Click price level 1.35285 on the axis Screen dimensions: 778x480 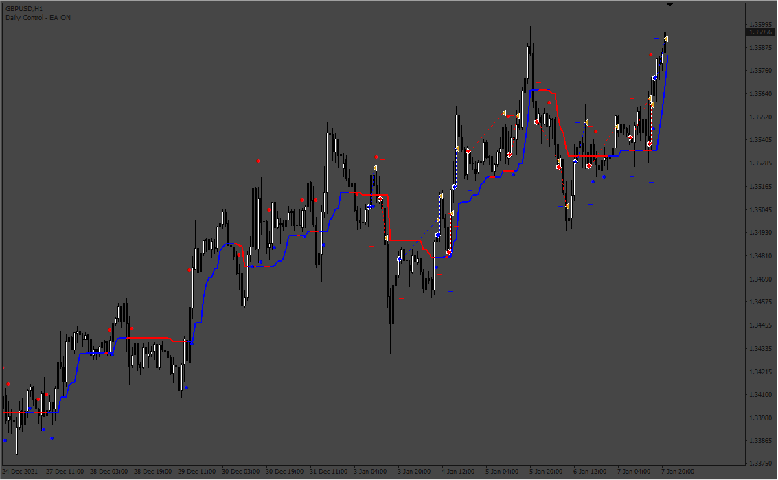(x=760, y=163)
